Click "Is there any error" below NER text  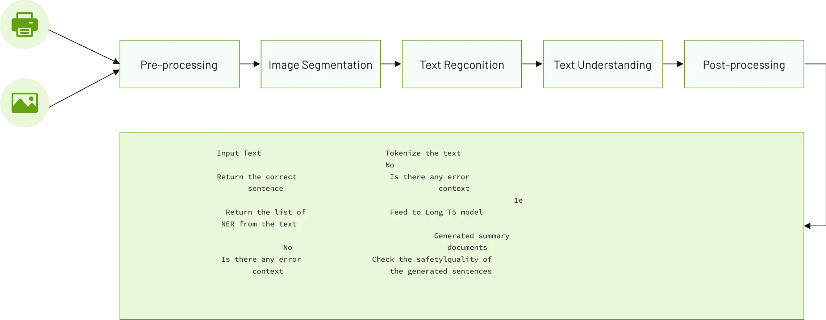[261, 260]
